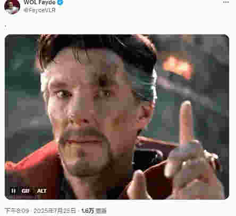
Task: Open the WOL Fayde display name link
Action: [40, 3]
